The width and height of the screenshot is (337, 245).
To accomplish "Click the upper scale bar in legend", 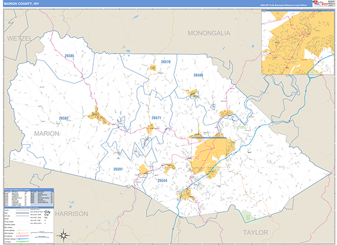I will (42, 232).
